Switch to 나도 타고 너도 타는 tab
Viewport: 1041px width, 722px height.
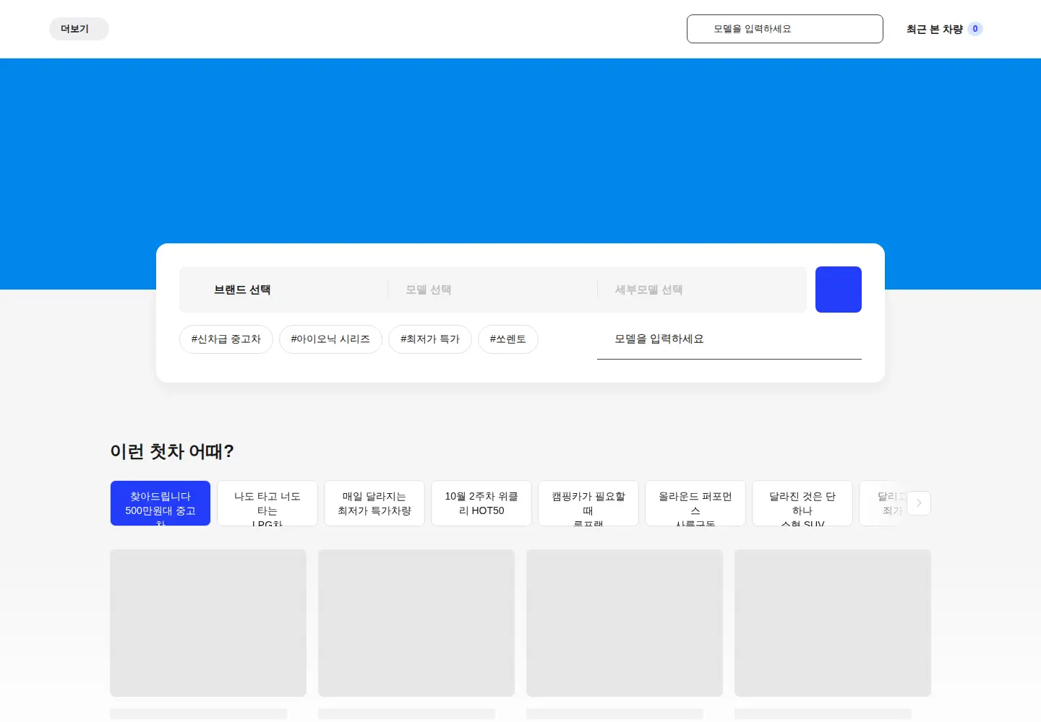pyautogui.click(x=267, y=503)
